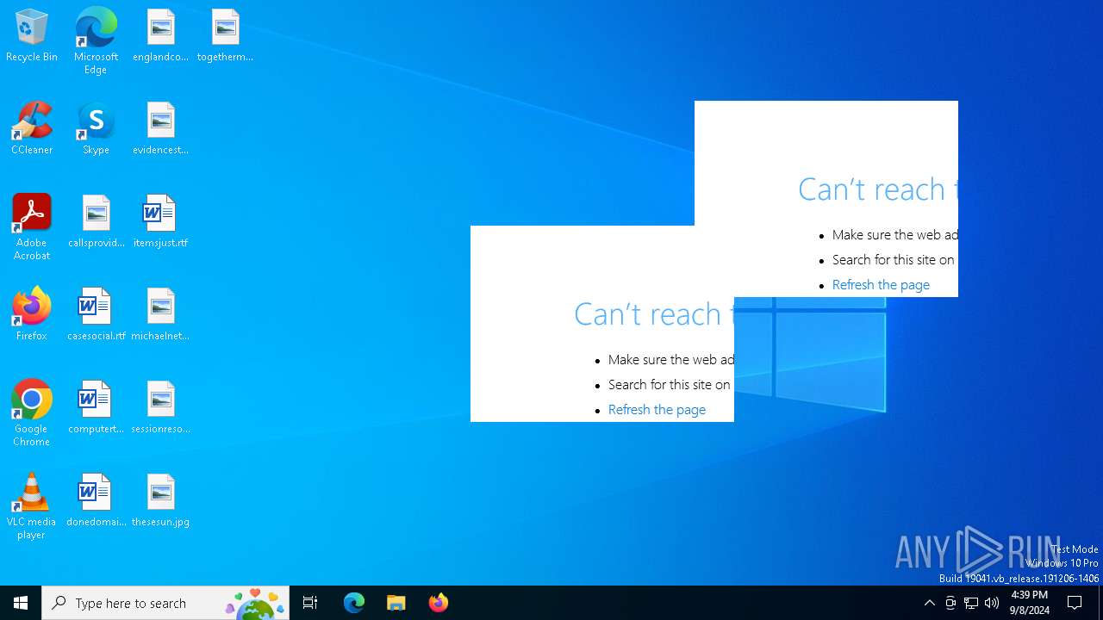Select the togetherm... image file

point(225,36)
